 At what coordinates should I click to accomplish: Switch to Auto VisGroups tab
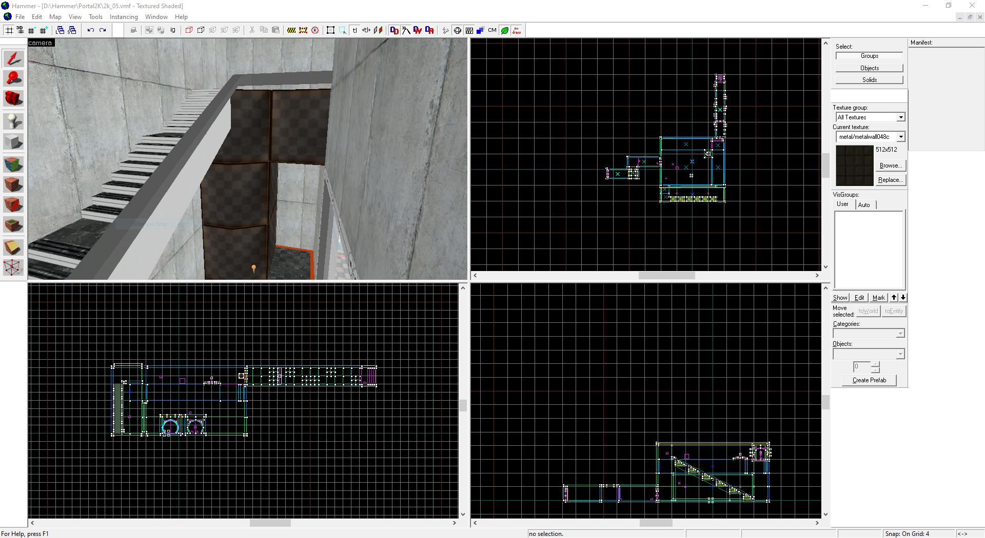point(864,205)
